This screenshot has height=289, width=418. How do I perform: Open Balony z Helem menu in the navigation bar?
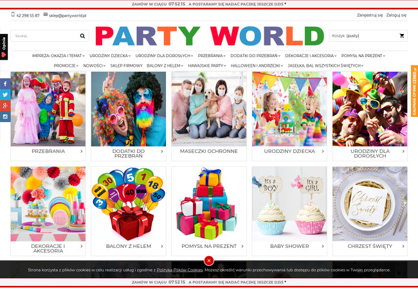click(165, 66)
